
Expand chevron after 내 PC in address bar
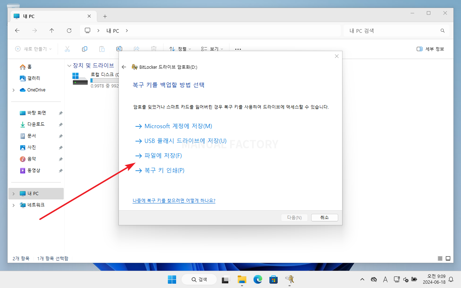[127, 31]
